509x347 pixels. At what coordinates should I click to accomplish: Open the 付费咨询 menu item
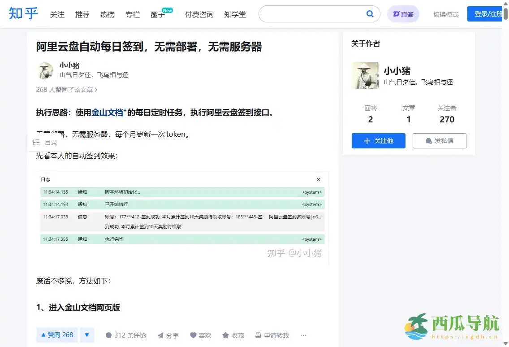(200, 14)
